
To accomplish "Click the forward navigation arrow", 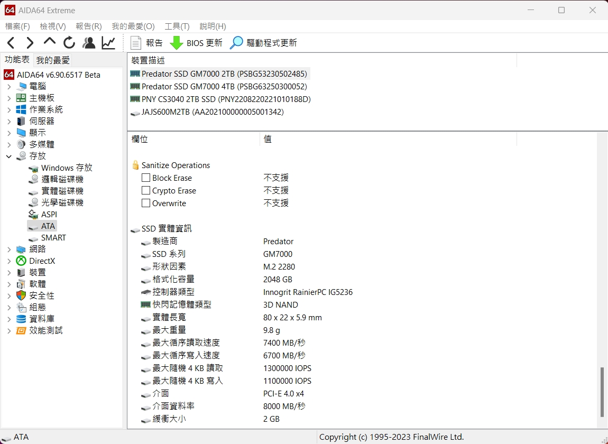I will [x=30, y=43].
